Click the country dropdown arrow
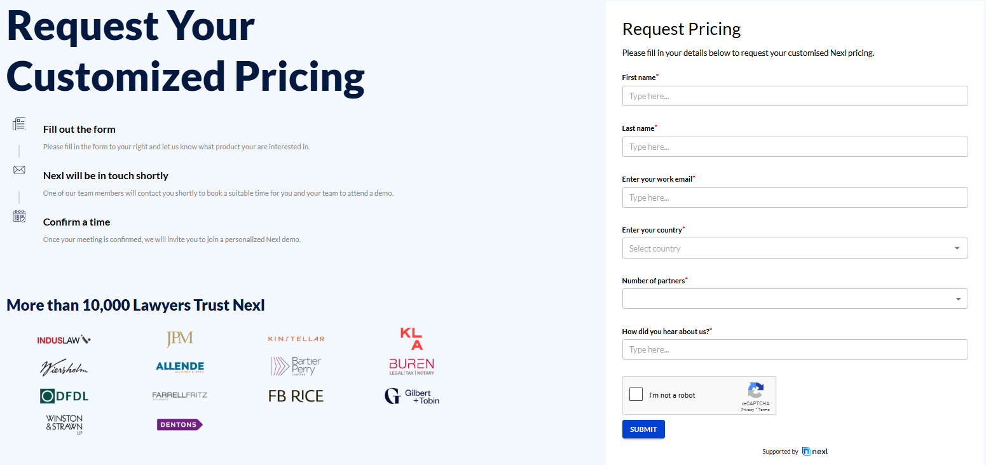Viewport: 986px width, 465px height. pos(958,248)
